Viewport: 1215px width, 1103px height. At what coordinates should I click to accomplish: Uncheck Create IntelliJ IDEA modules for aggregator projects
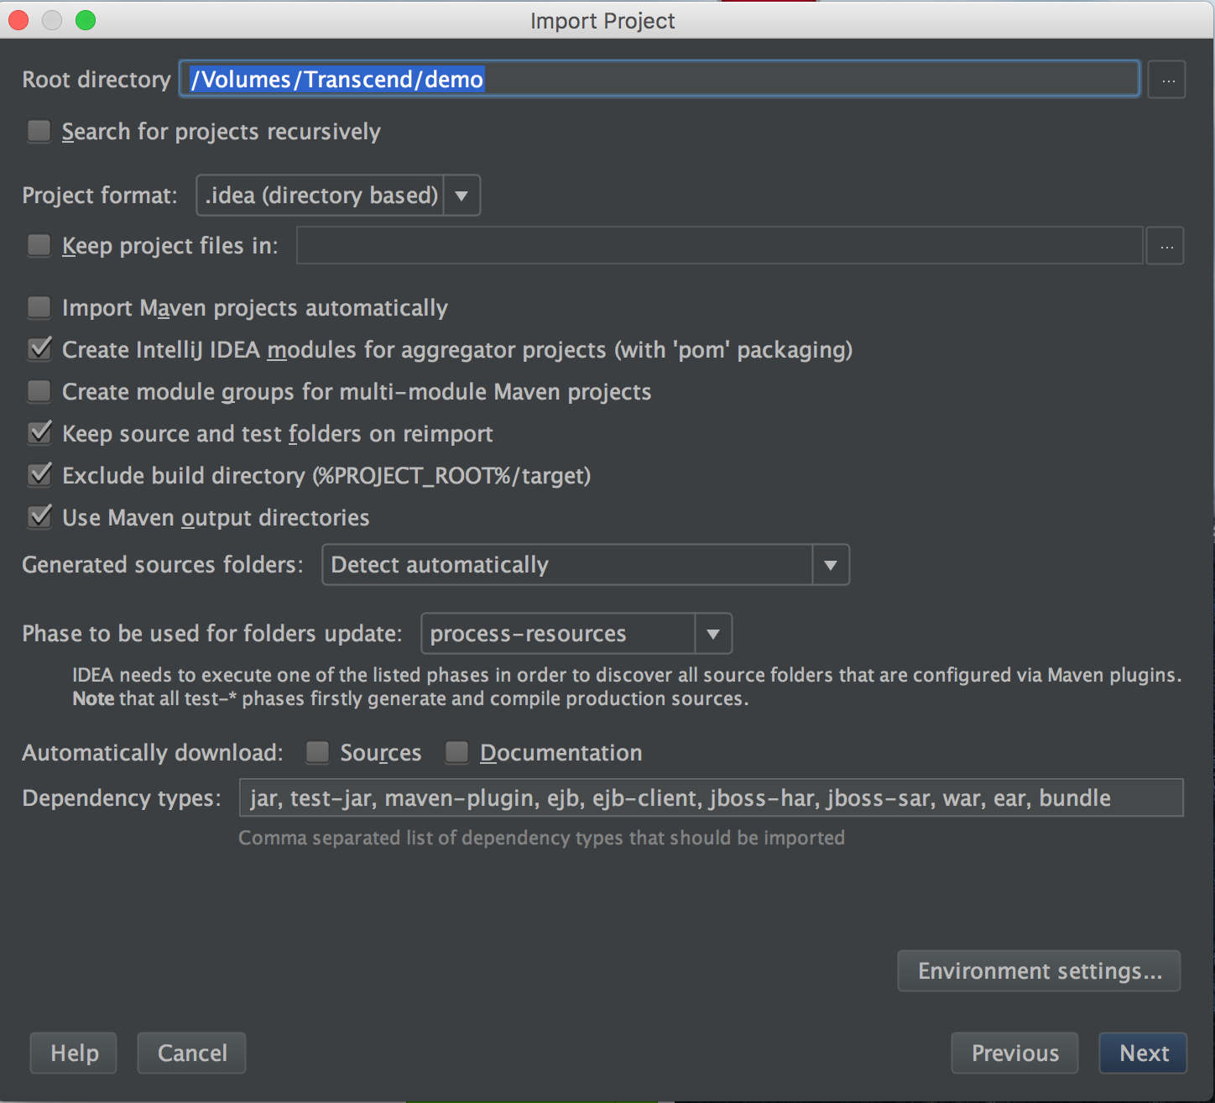coord(39,350)
